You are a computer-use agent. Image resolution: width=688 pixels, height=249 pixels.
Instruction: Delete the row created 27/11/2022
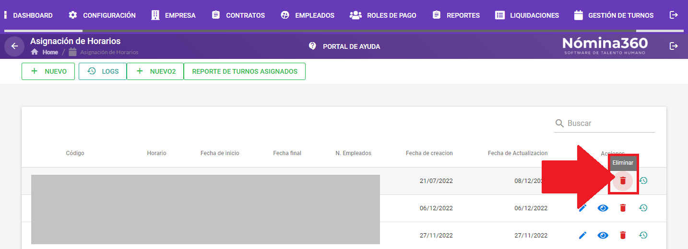[623, 235]
